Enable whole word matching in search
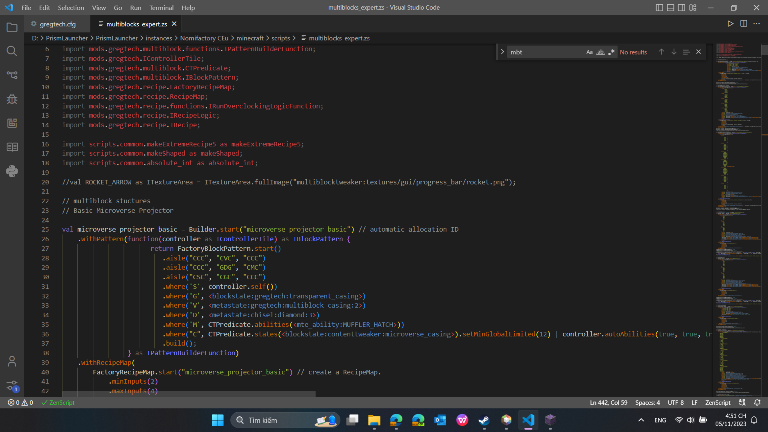 pyautogui.click(x=600, y=52)
